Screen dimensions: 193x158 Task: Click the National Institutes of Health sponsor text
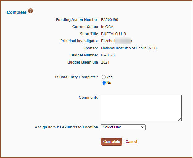(129, 48)
